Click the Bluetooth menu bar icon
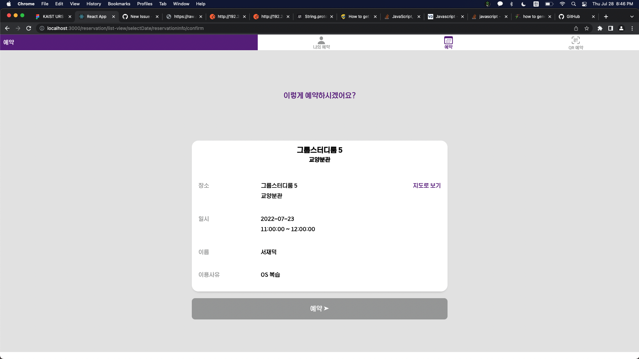The height and width of the screenshot is (359, 639). tap(511, 4)
